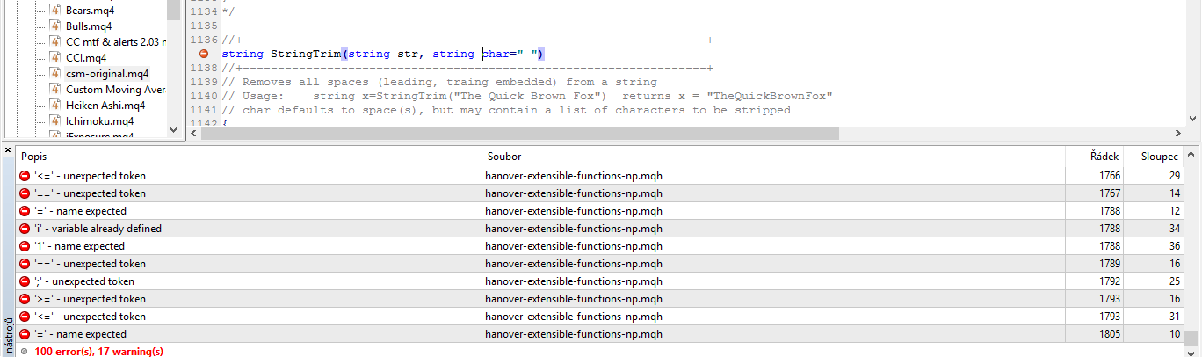The height and width of the screenshot is (357, 1202).
Task: Open the CC mtf & alerts 2.03 file
Action: [114, 41]
